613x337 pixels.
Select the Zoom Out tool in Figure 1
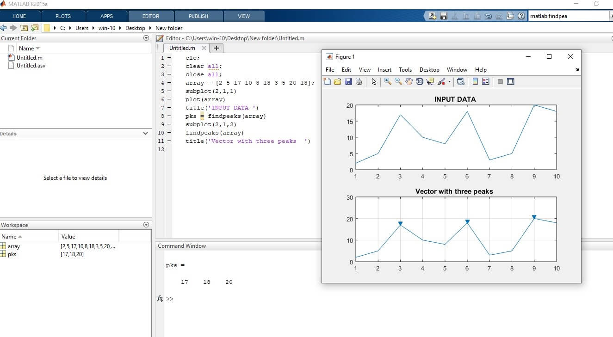coord(399,81)
